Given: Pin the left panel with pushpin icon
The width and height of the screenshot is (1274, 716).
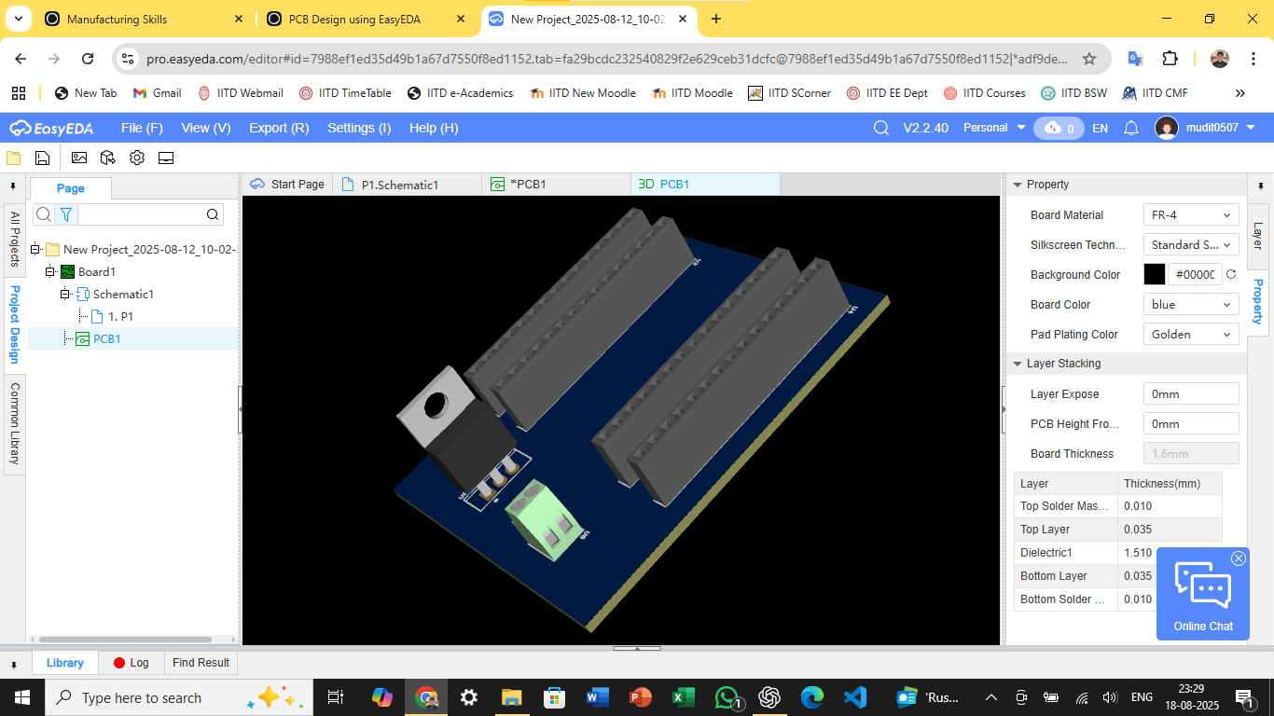Looking at the screenshot, I should (x=13, y=186).
